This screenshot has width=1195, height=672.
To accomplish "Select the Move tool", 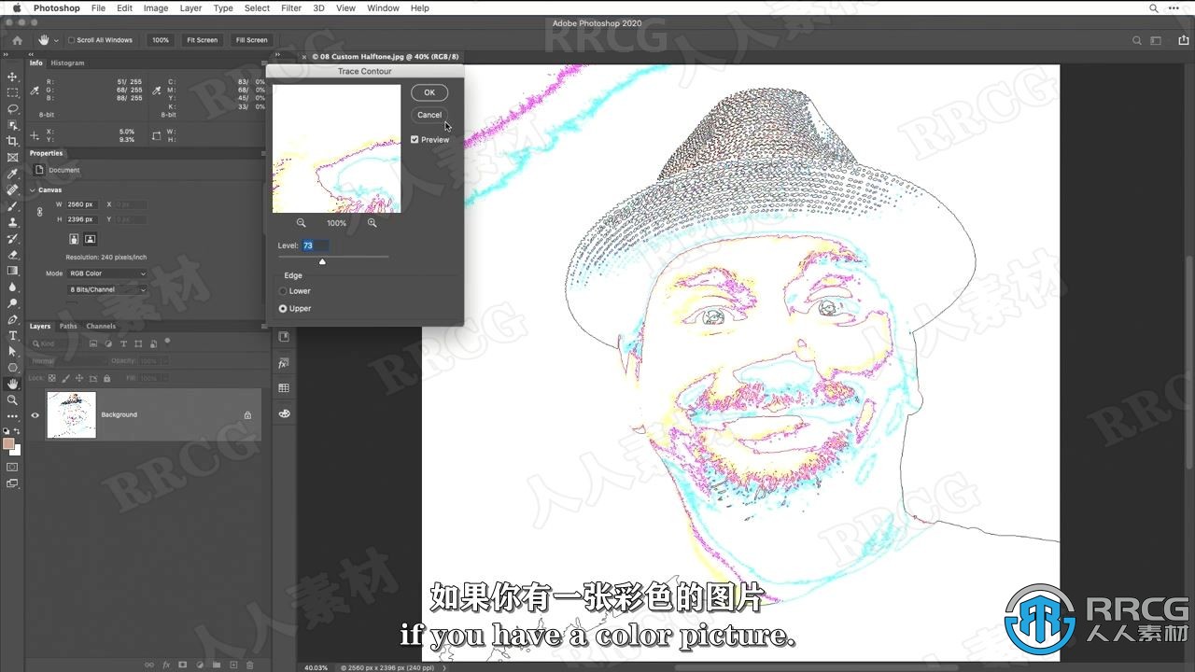I will click(12, 77).
